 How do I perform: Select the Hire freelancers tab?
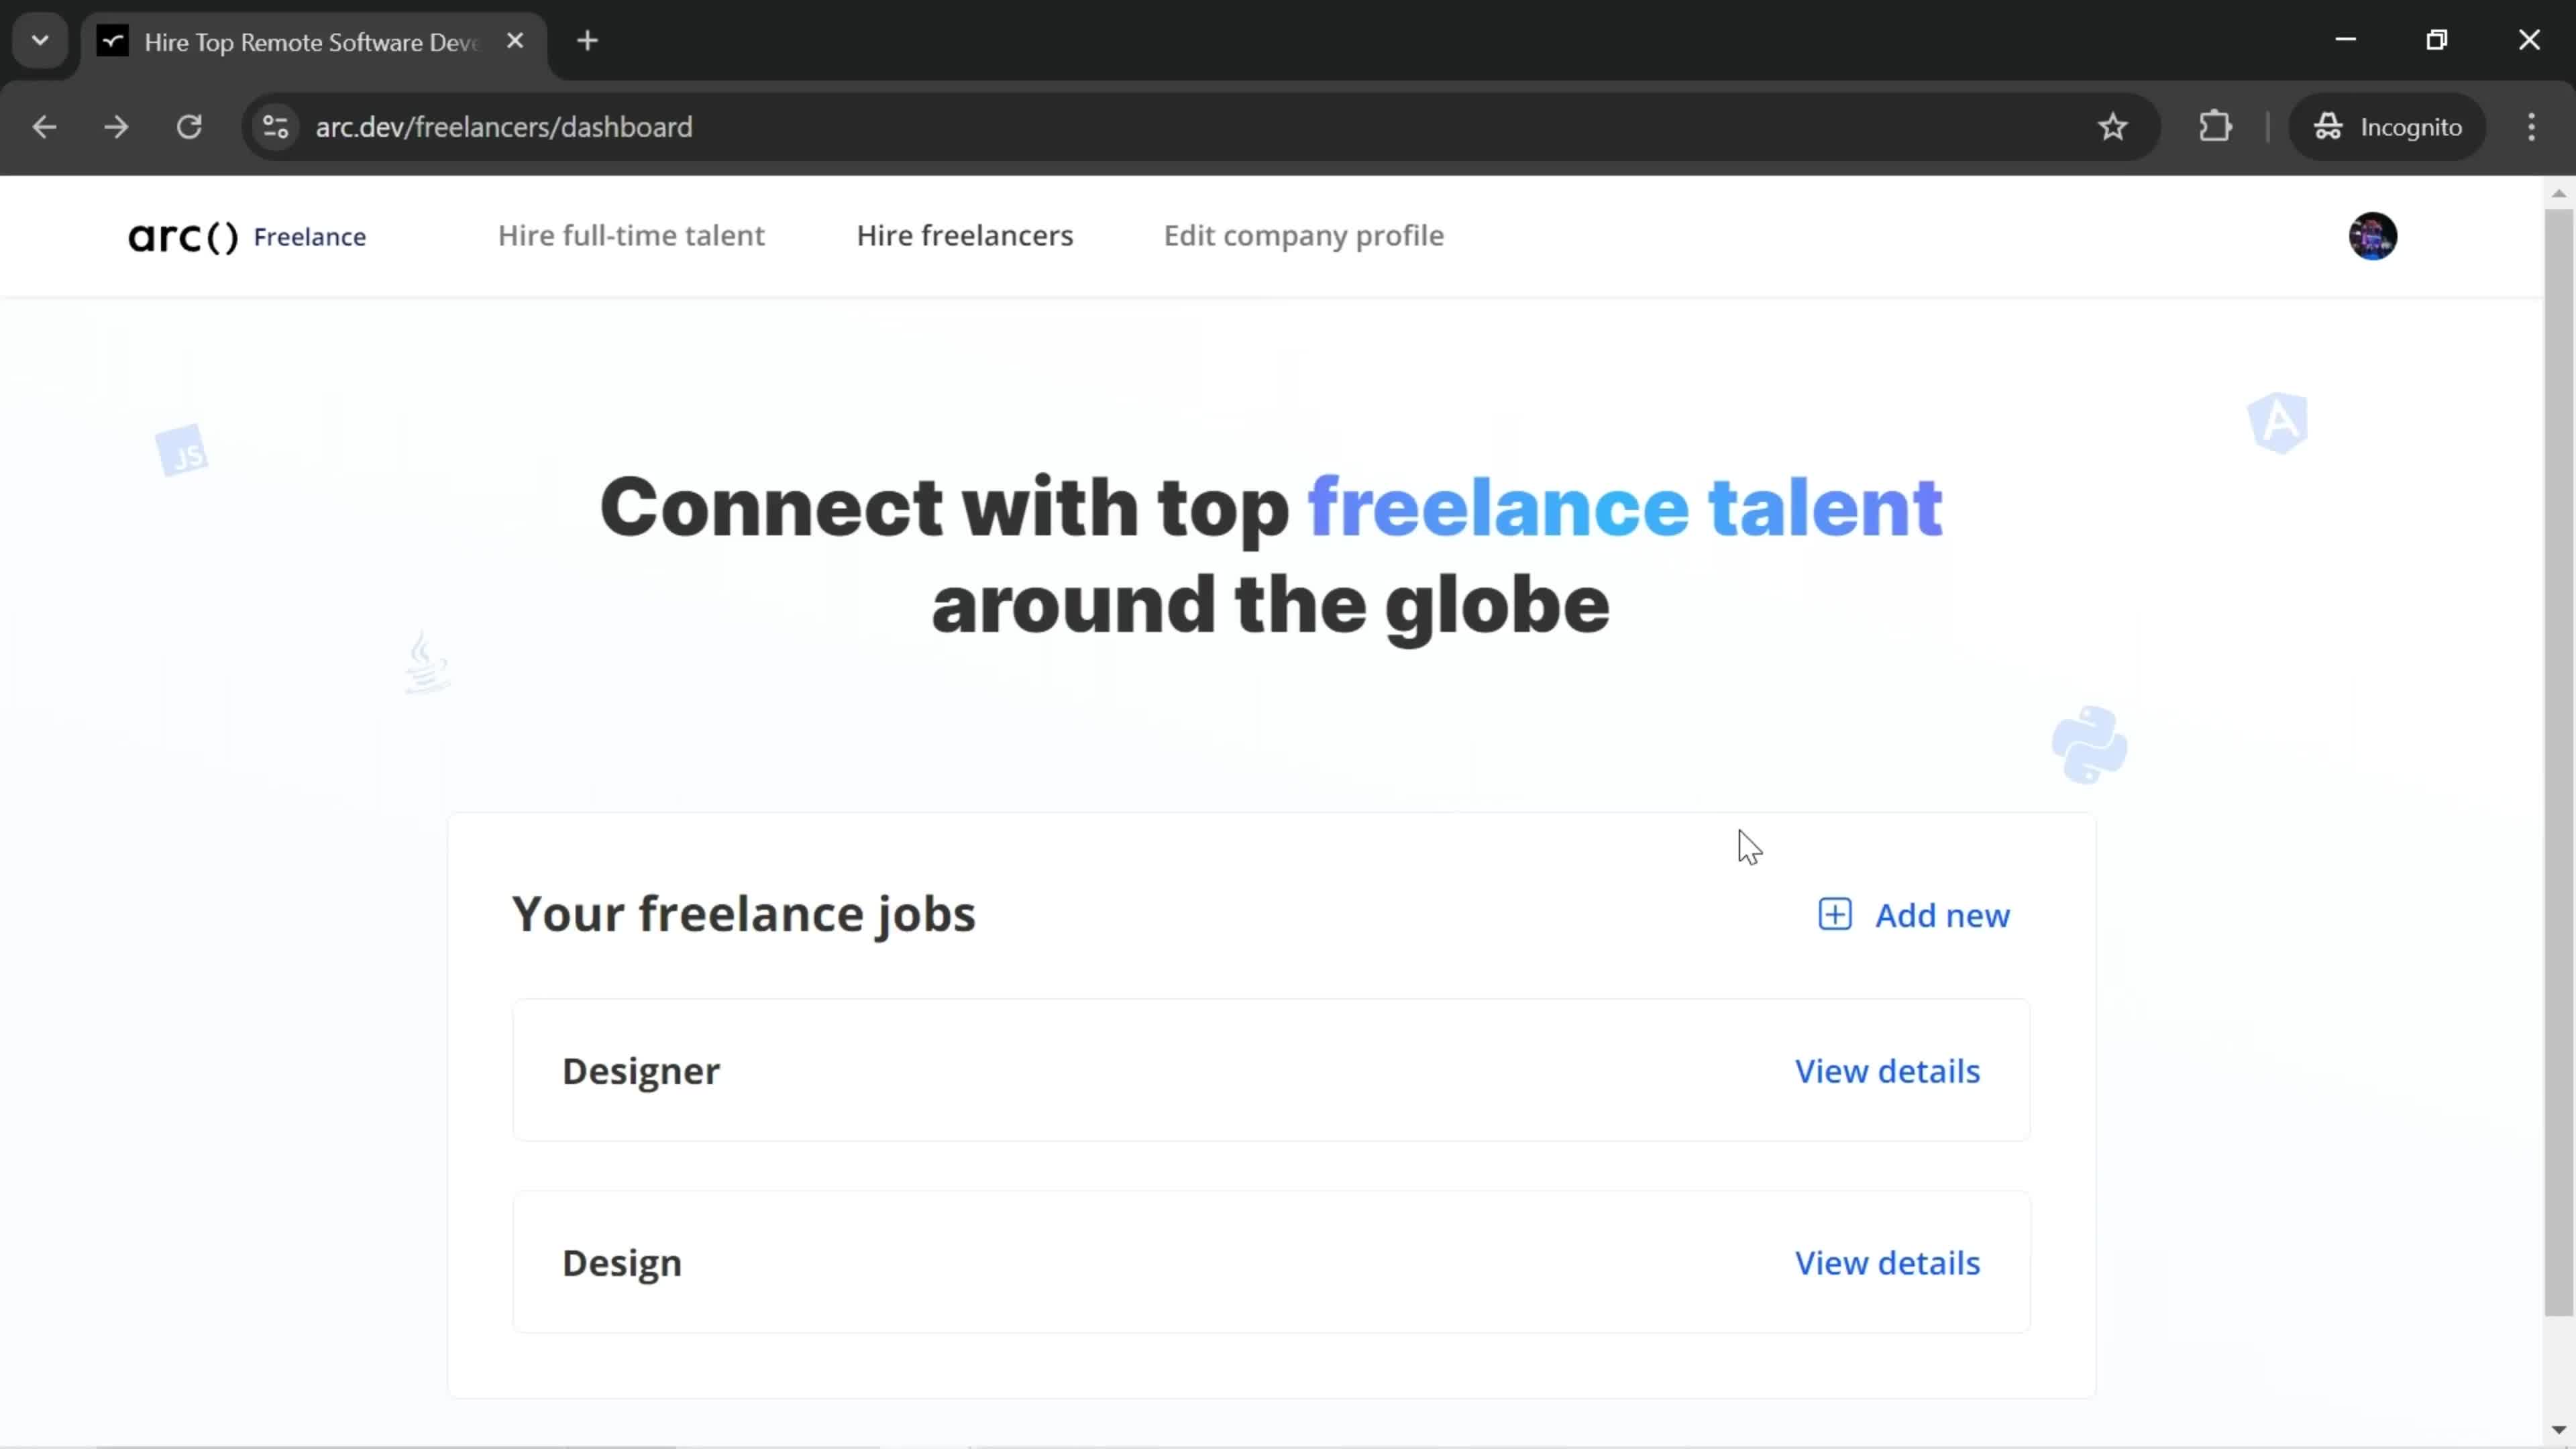click(x=964, y=235)
